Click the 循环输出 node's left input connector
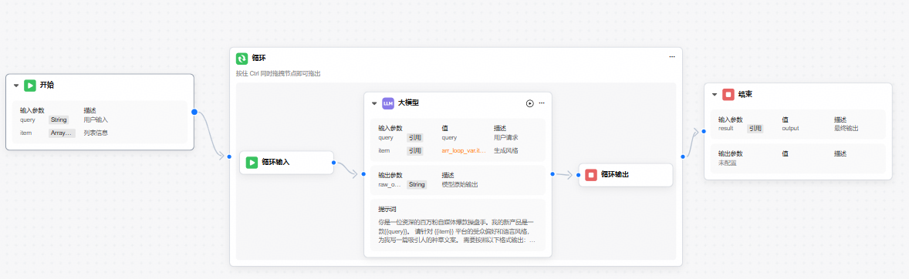909x279 pixels. click(579, 174)
